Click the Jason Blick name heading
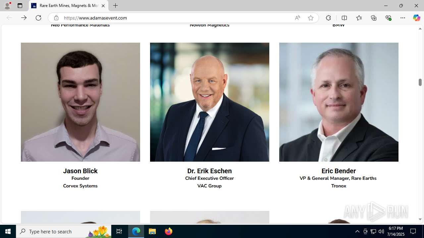This screenshot has width=424, height=238. (x=80, y=171)
